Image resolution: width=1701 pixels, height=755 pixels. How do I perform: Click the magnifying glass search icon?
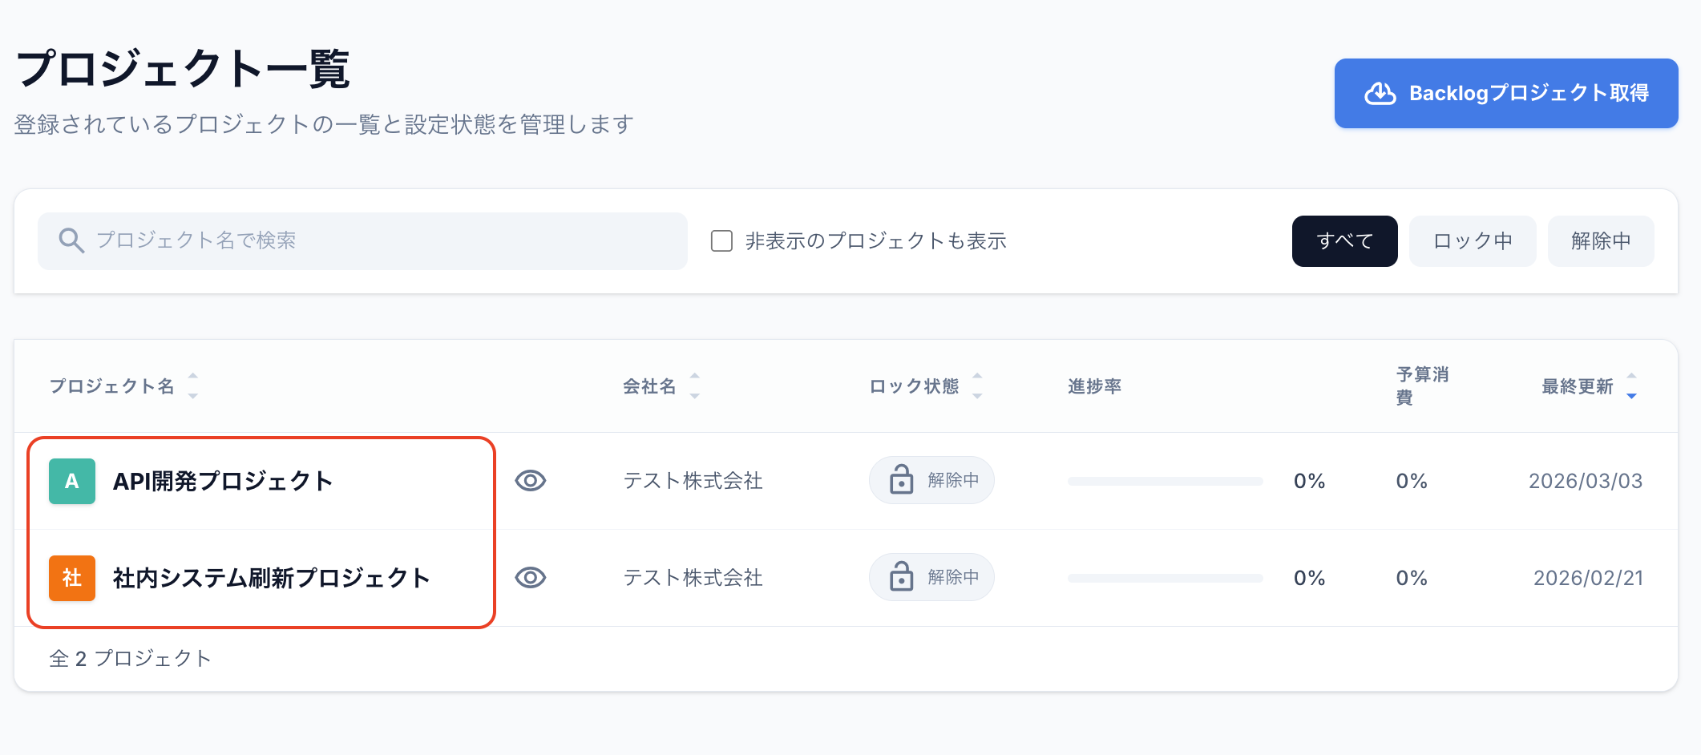71,240
